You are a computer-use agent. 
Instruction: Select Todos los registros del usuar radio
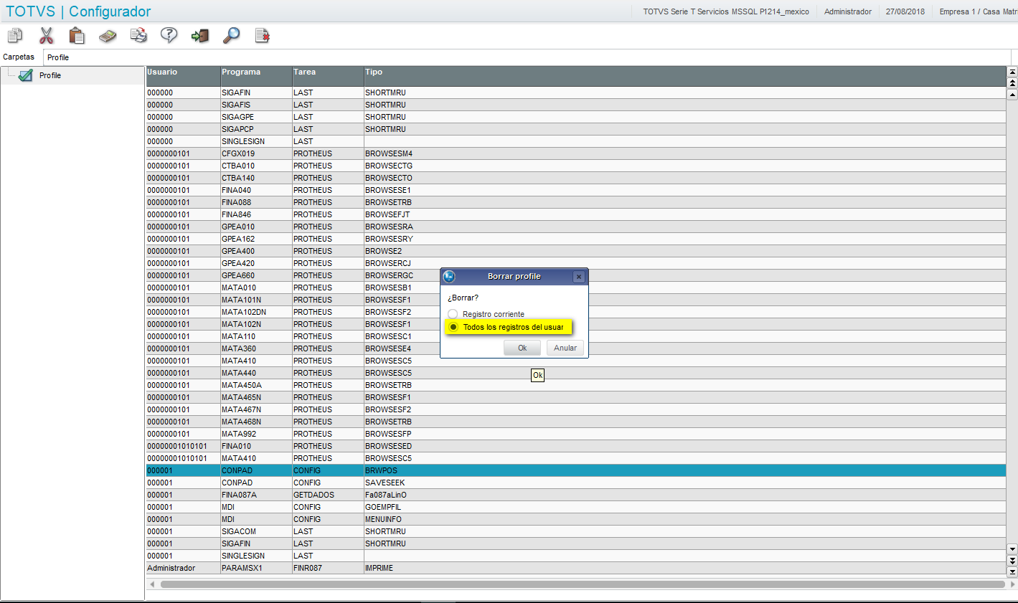pos(453,327)
